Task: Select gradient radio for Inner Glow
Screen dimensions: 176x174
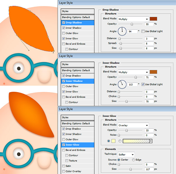Action: tap(120, 141)
